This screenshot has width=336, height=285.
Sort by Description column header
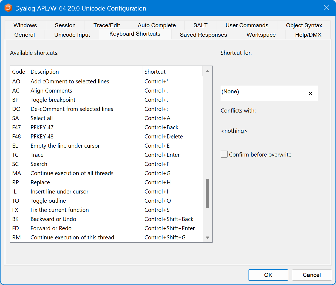(85, 72)
